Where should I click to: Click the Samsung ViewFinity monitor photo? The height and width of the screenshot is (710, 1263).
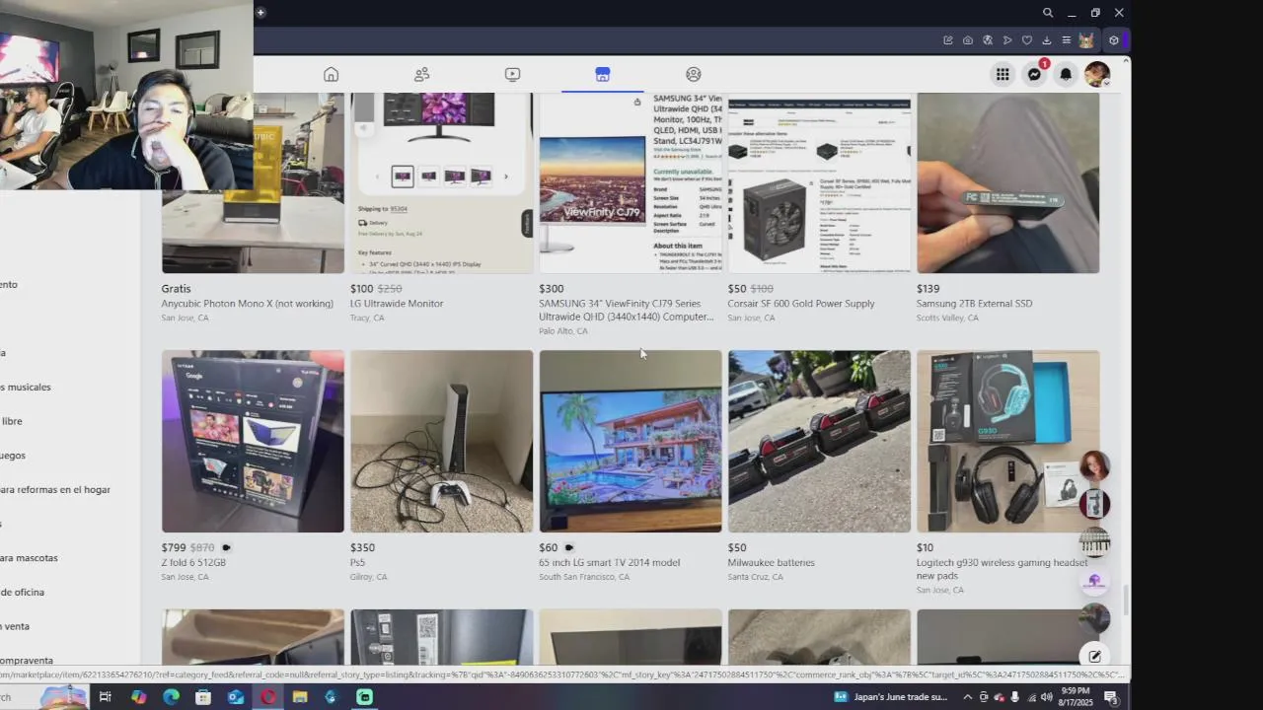631,182
